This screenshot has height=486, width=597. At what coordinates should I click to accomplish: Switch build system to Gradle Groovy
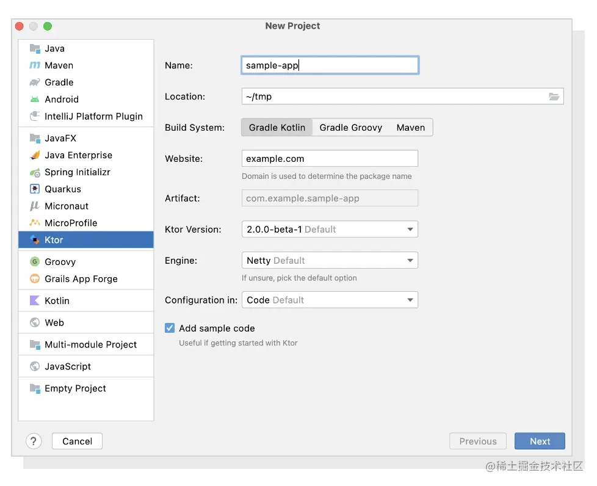tap(350, 128)
